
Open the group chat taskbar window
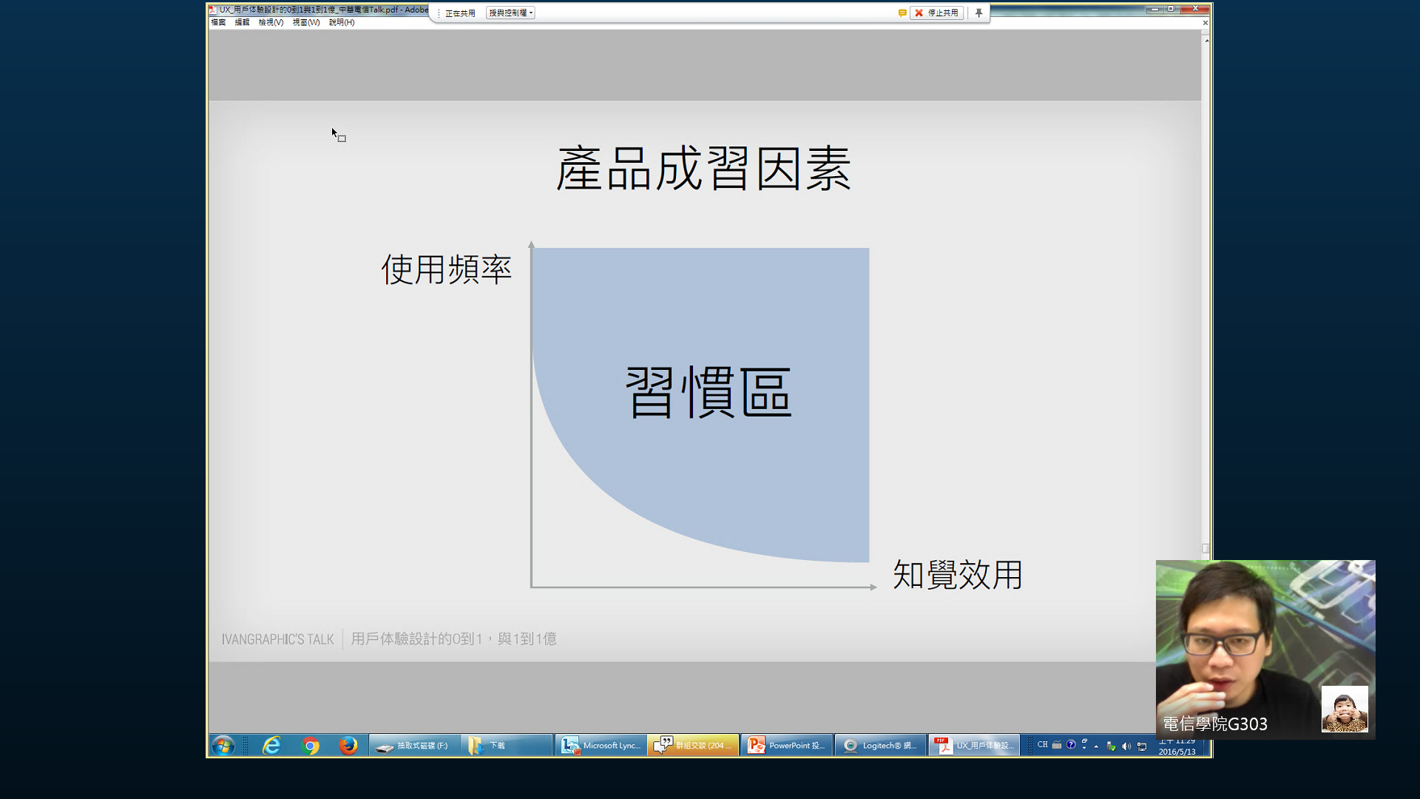(x=693, y=745)
